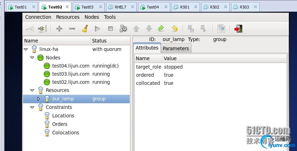Open the Nodes menu
Image resolution: width=297 pixels, height=151 pixels.
(92, 17)
